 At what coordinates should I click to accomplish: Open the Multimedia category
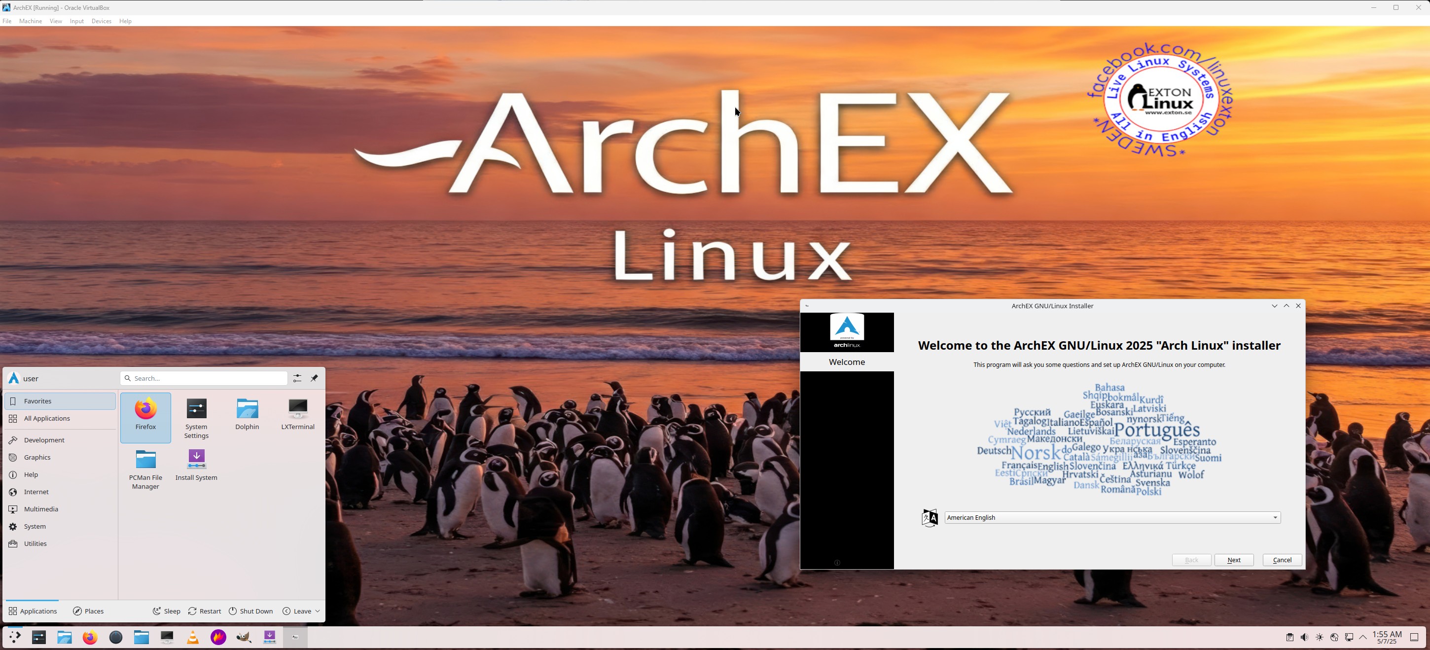tap(60, 508)
